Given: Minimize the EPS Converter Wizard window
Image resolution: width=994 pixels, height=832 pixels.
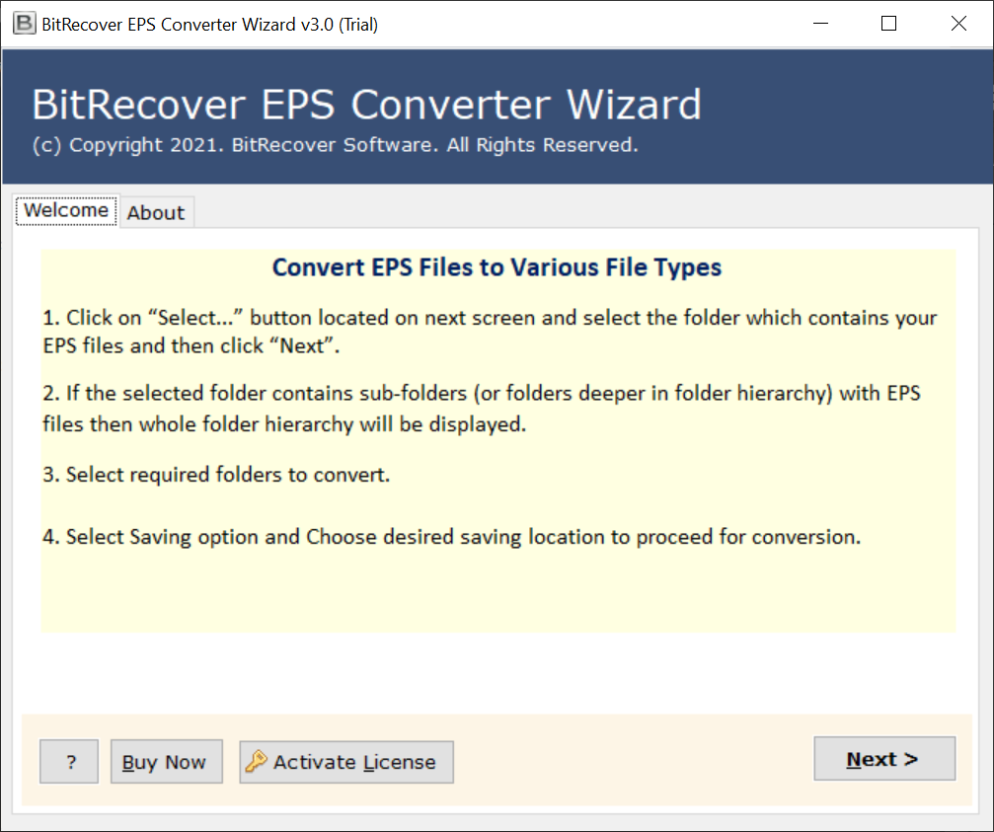Looking at the screenshot, I should (821, 24).
